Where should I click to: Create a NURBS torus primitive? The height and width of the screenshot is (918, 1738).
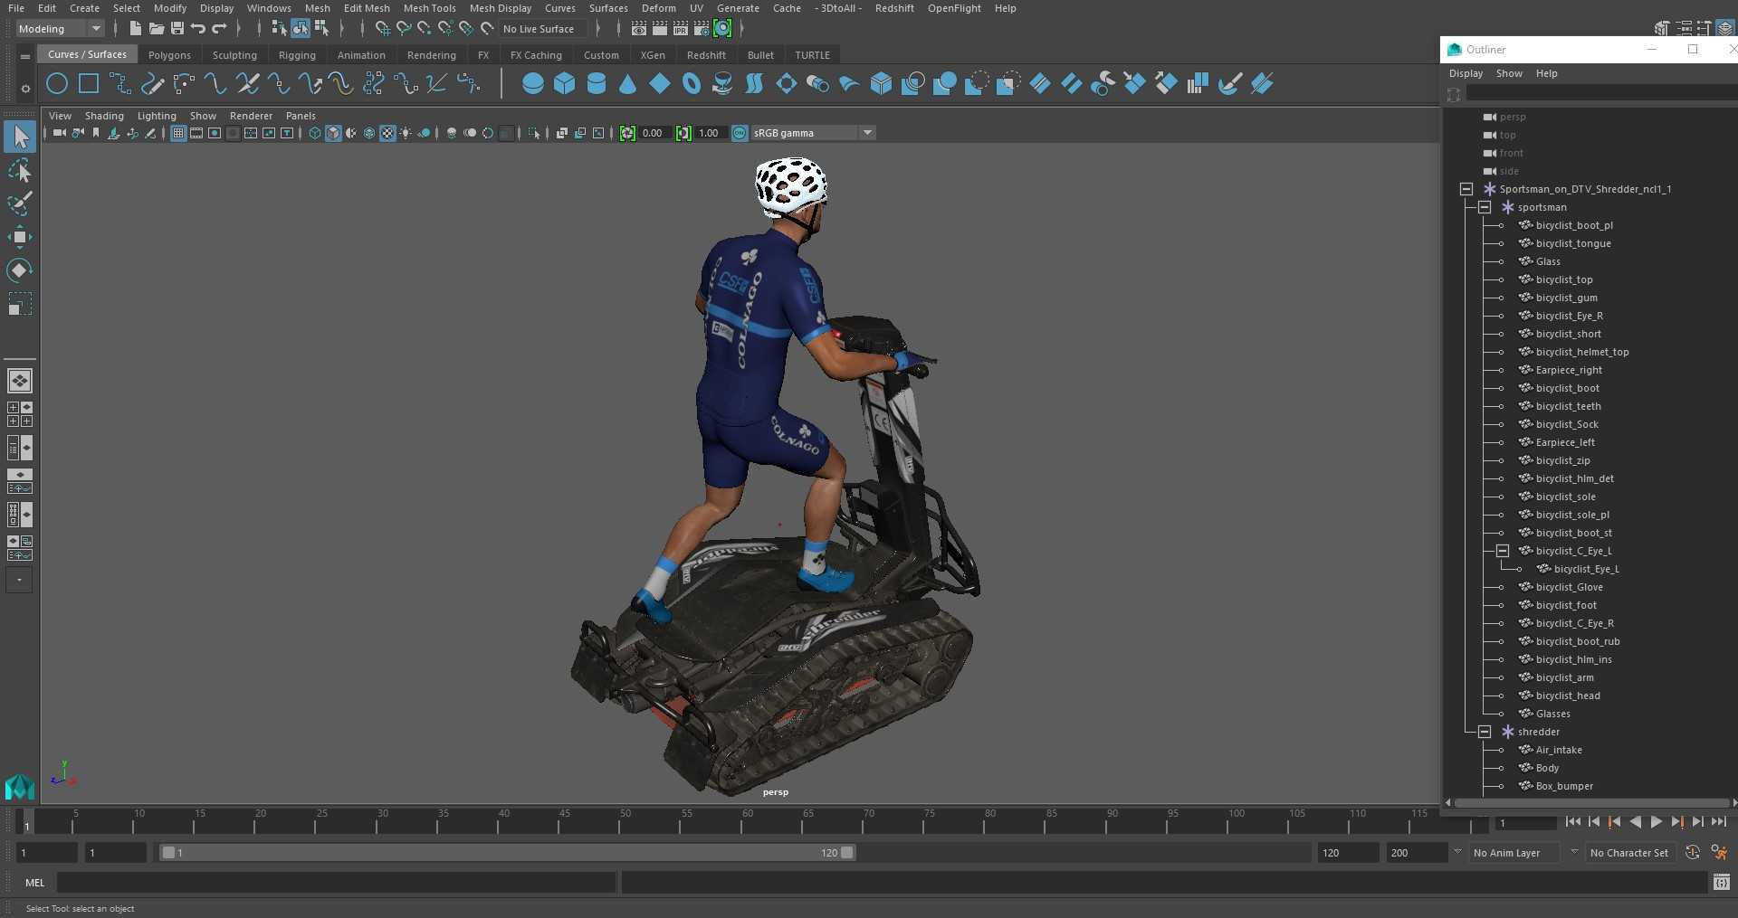pos(692,84)
